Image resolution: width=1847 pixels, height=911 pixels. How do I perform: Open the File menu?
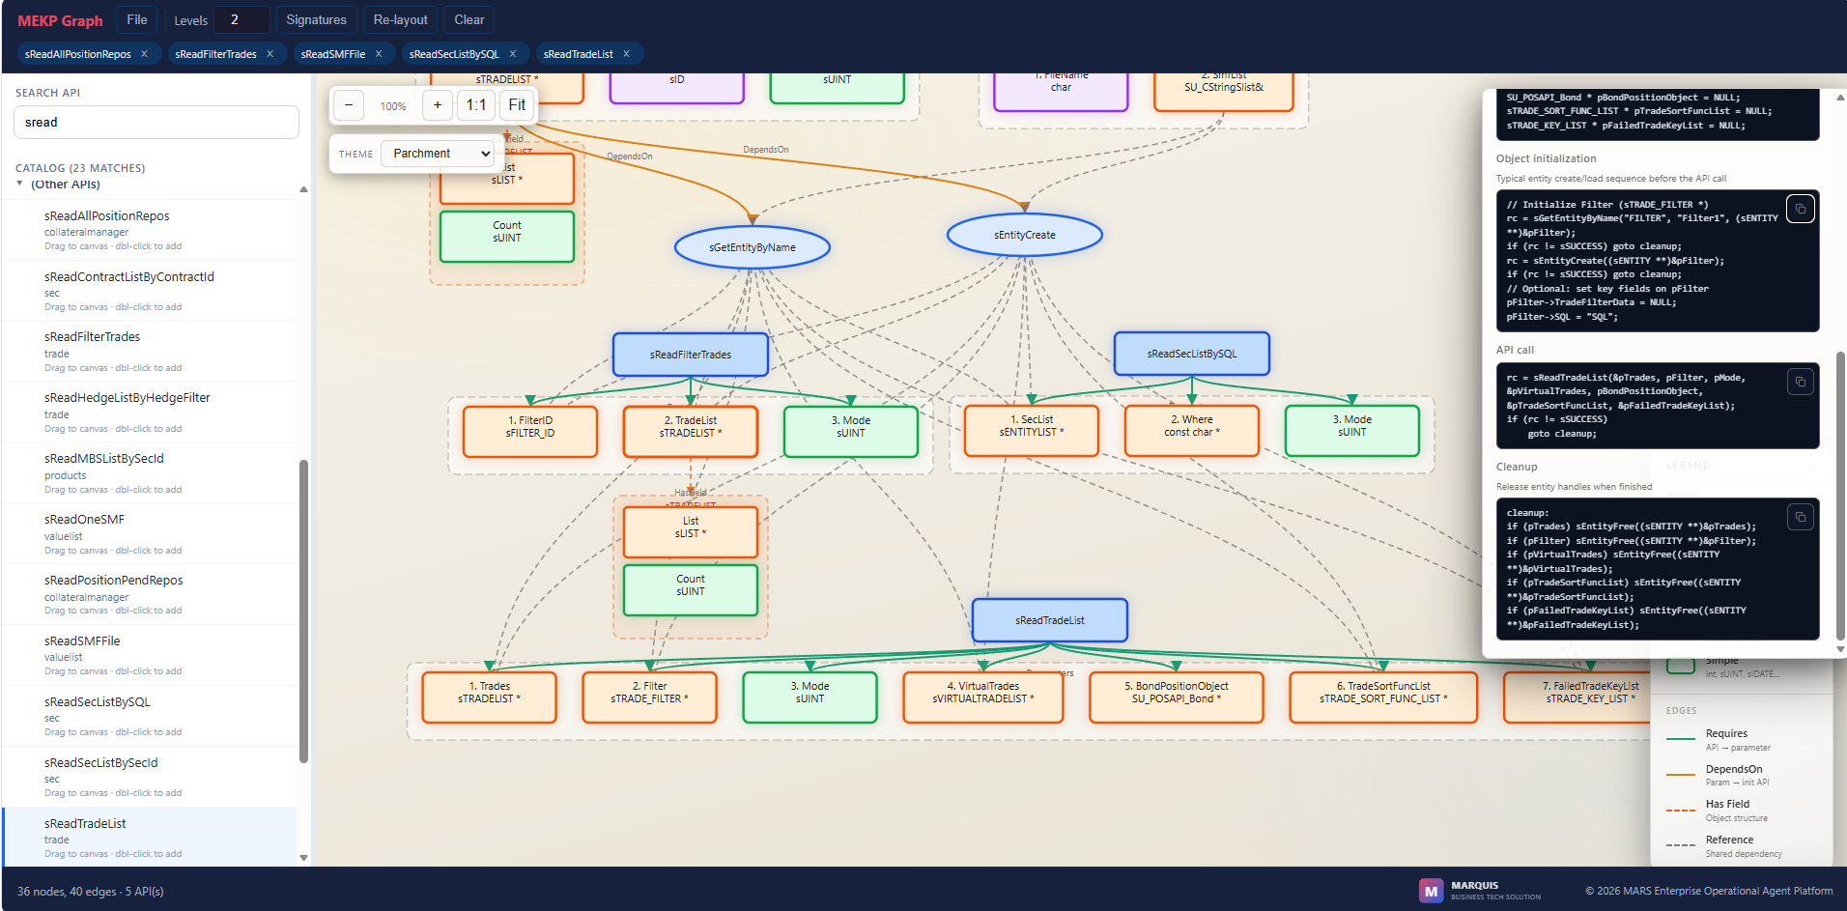[137, 20]
